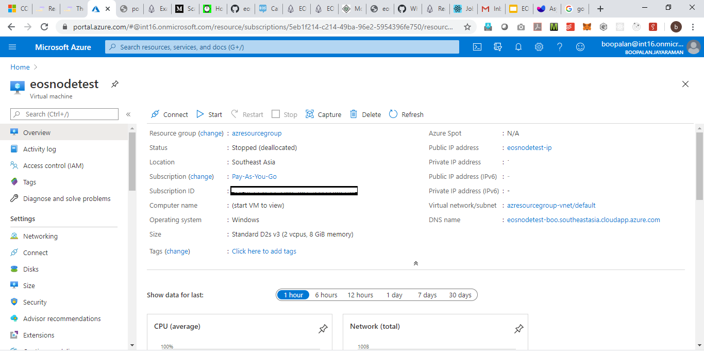
Task: Open Cloud Shell from the top bar
Action: tap(477, 47)
